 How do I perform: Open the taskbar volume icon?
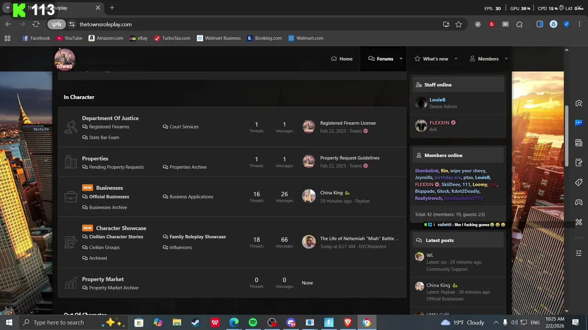pyautogui.click(x=514, y=323)
